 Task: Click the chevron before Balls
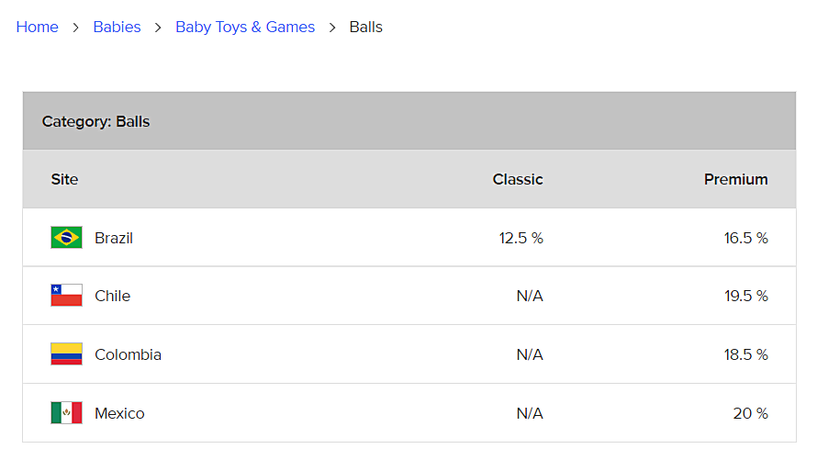coord(332,28)
